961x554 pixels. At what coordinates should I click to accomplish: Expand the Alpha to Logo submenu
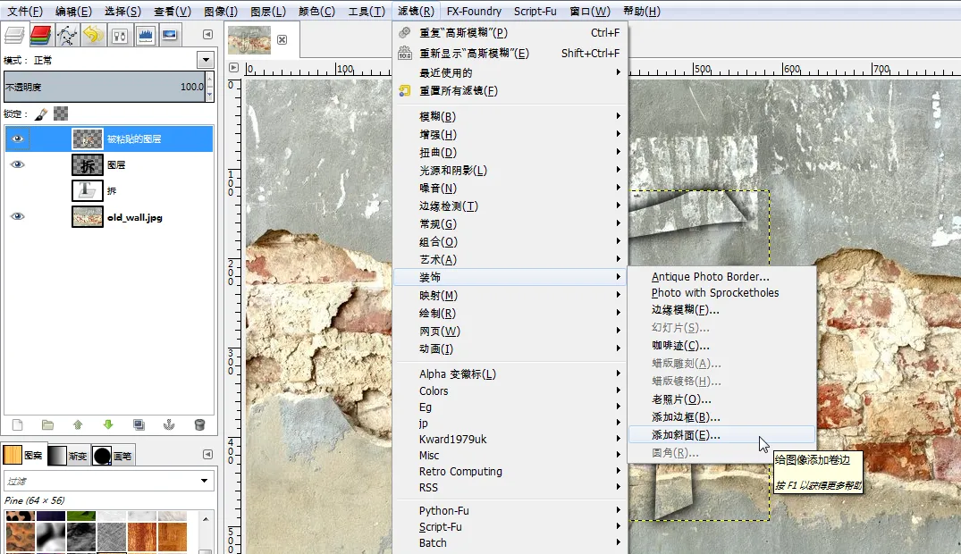click(510, 374)
